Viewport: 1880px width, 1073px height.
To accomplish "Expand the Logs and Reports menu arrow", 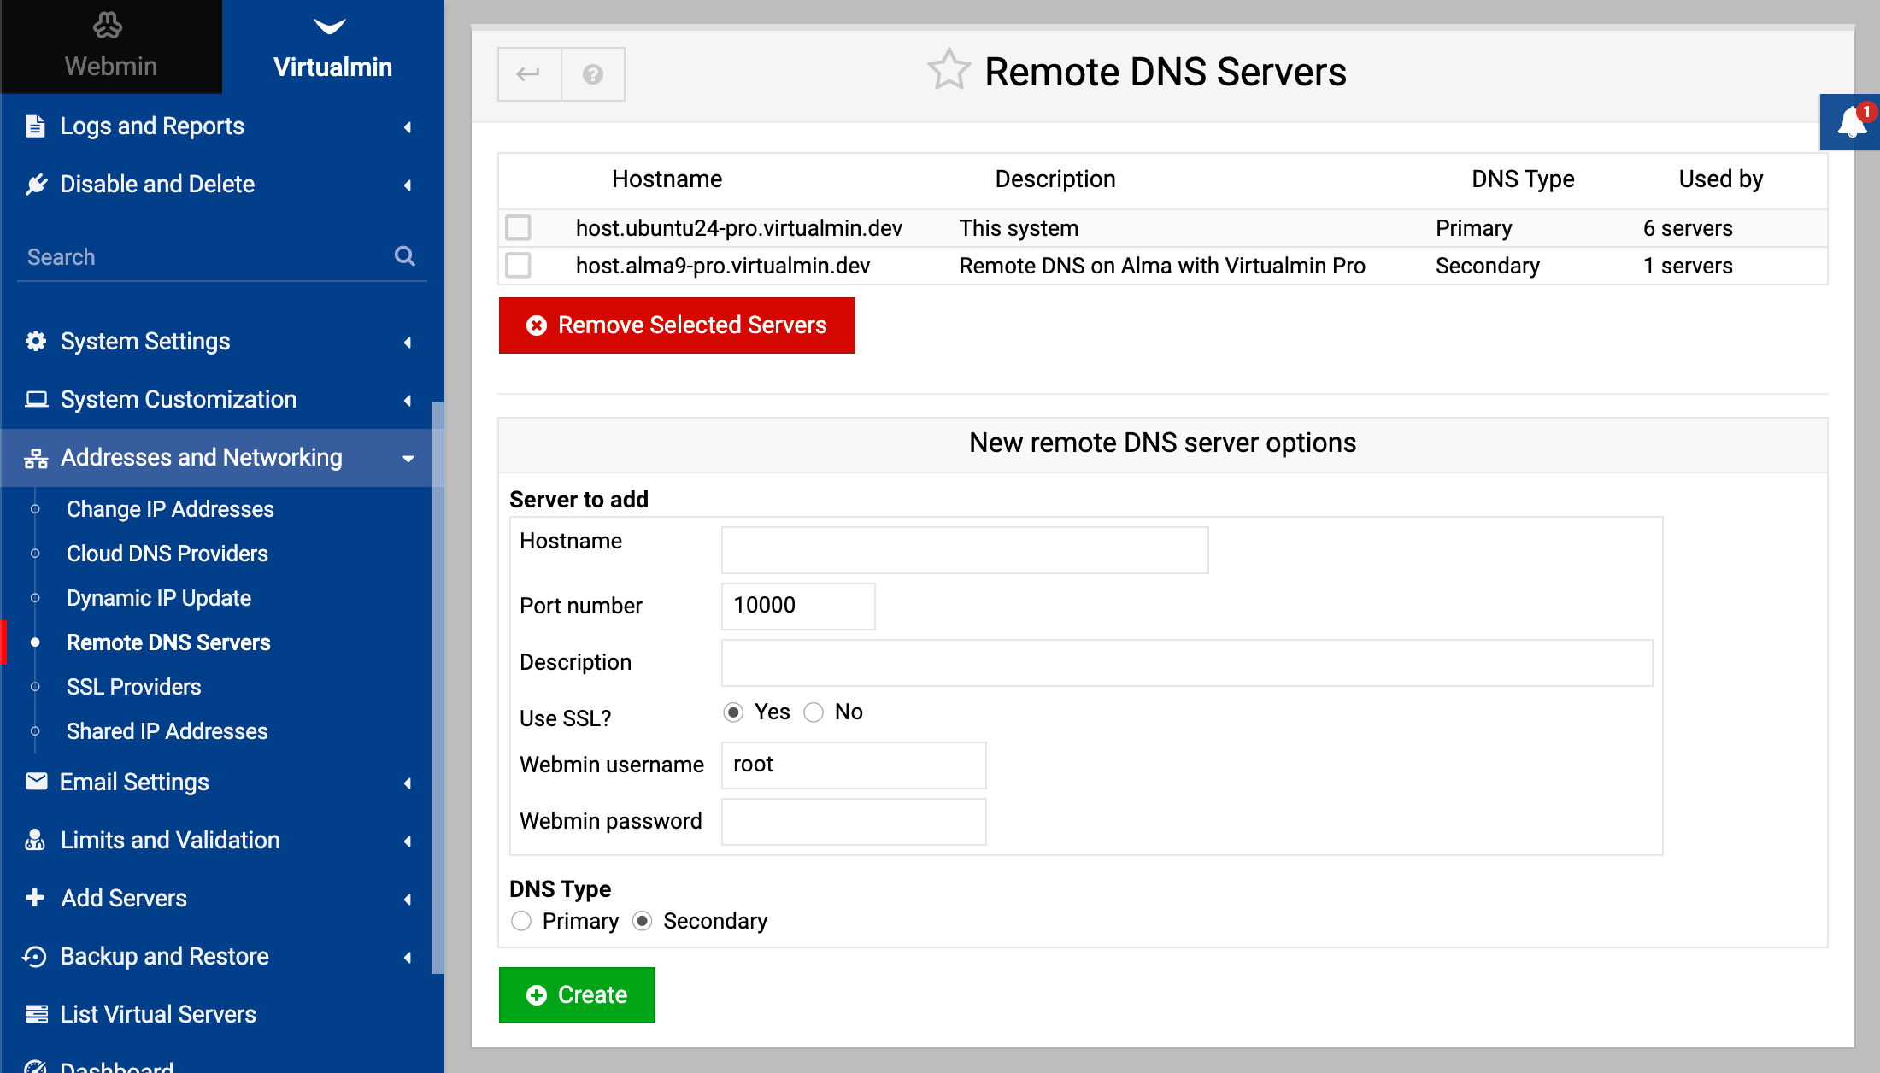I will [408, 127].
